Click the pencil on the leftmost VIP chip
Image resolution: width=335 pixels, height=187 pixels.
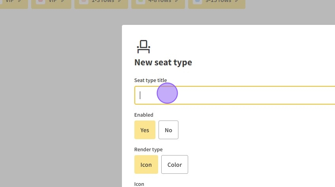(x=20, y=1)
